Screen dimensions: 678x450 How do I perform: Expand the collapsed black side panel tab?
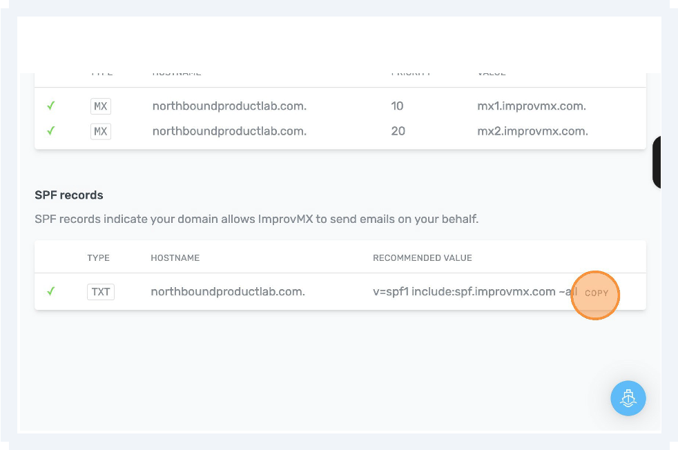[656, 161]
